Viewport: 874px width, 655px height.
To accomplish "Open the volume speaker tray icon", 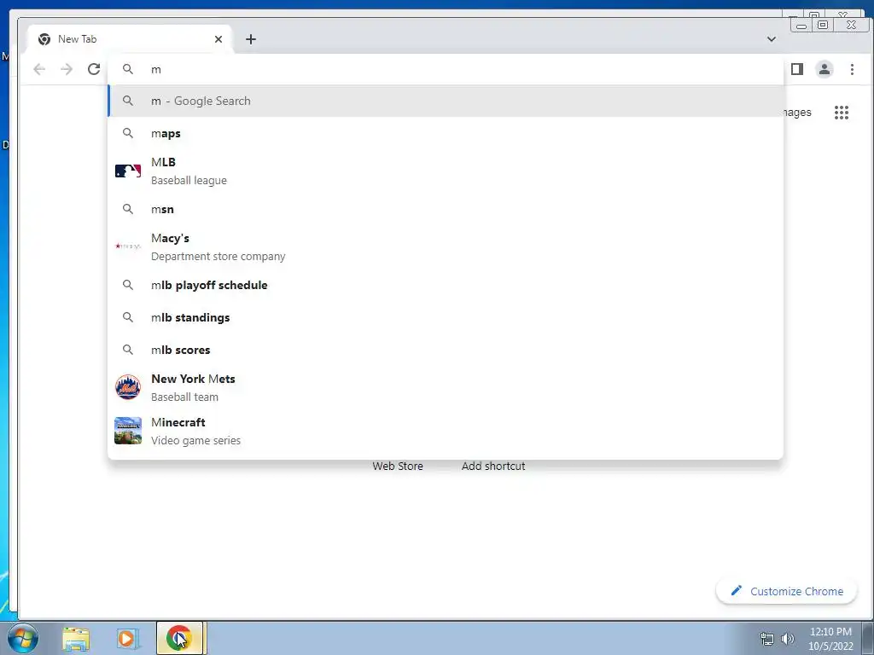I will (788, 639).
